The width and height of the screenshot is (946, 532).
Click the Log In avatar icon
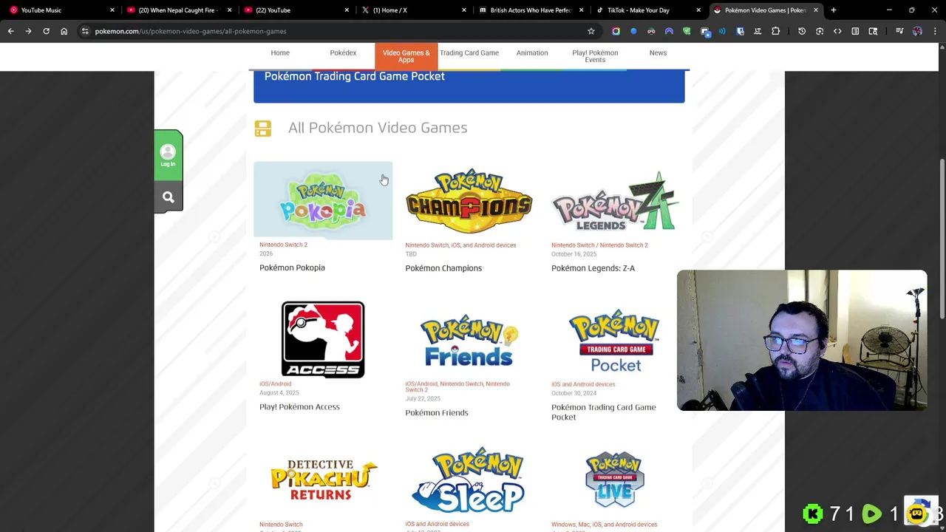168,154
